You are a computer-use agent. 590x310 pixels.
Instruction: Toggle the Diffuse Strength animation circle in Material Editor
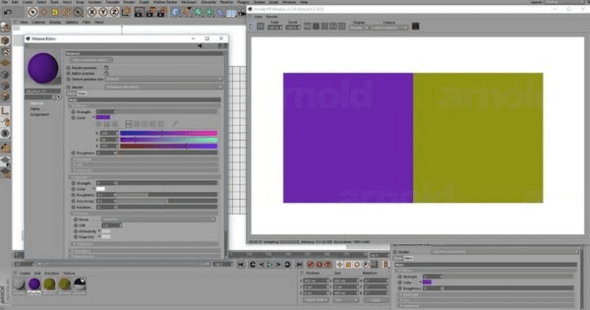73,112
